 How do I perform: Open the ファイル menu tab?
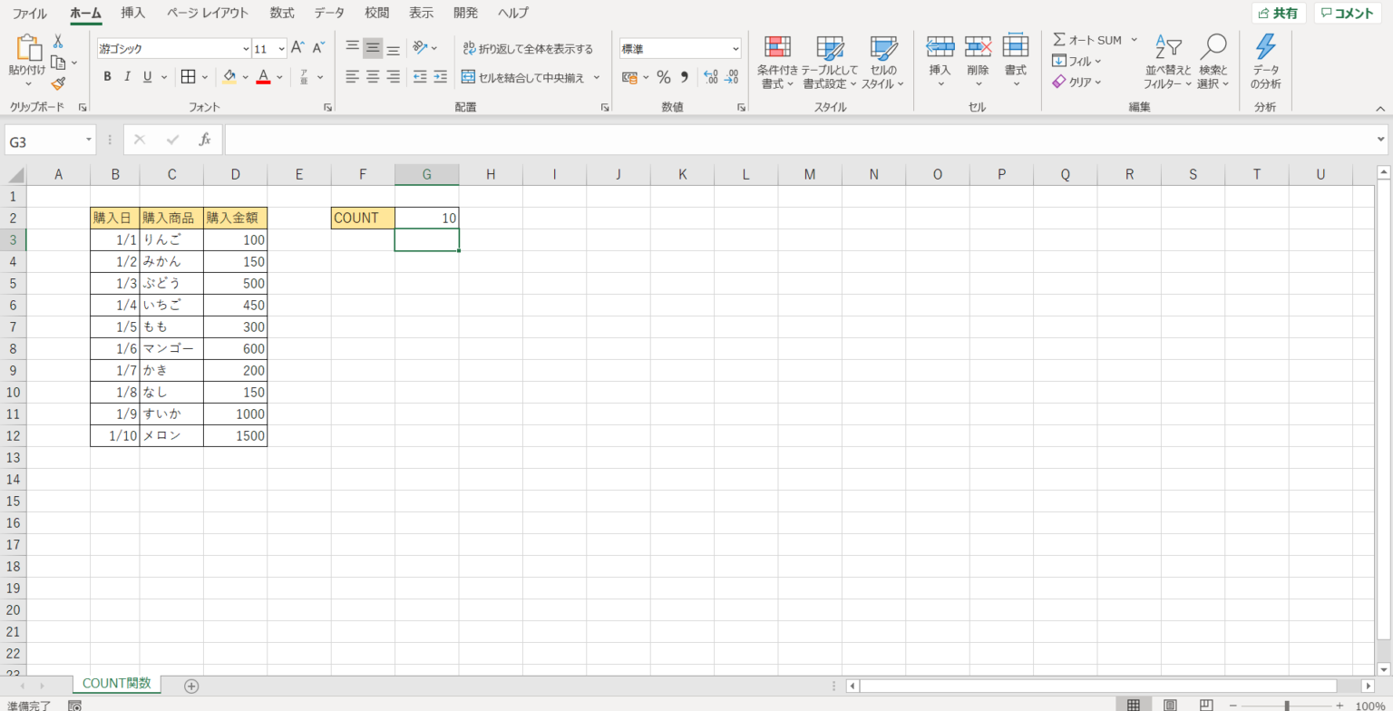pos(29,13)
